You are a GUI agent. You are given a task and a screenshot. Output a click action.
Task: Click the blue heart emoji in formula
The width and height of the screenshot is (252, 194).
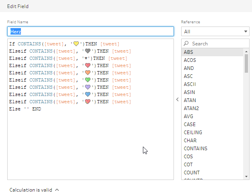[88, 94]
